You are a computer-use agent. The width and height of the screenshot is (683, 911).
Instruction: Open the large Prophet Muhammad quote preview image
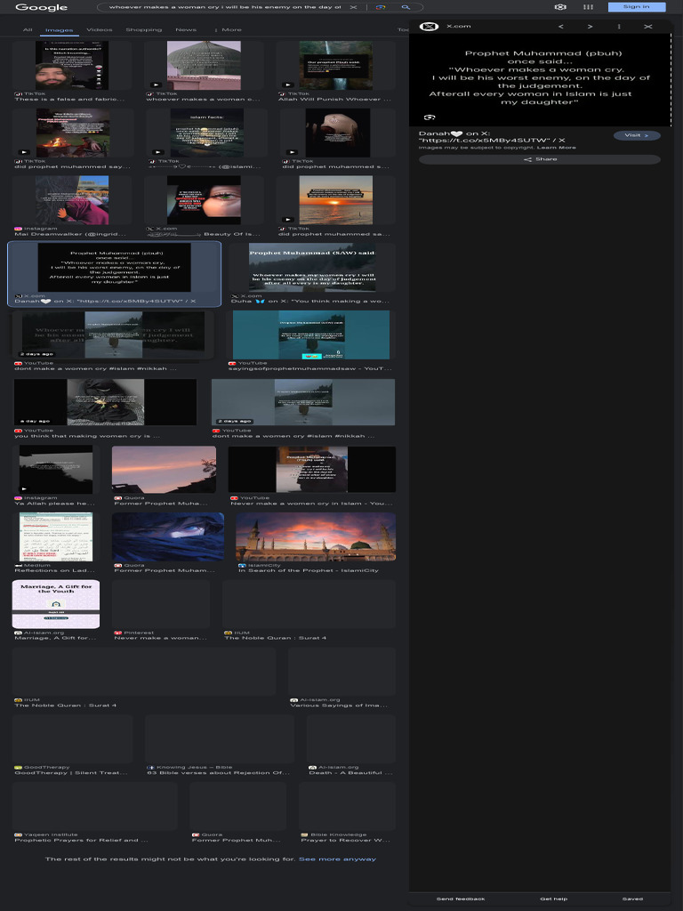pos(540,79)
